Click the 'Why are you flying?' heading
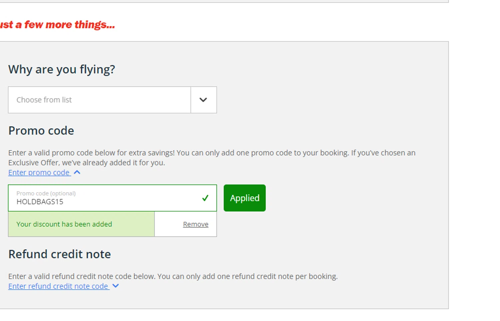This screenshot has width=500, height=321. click(62, 69)
